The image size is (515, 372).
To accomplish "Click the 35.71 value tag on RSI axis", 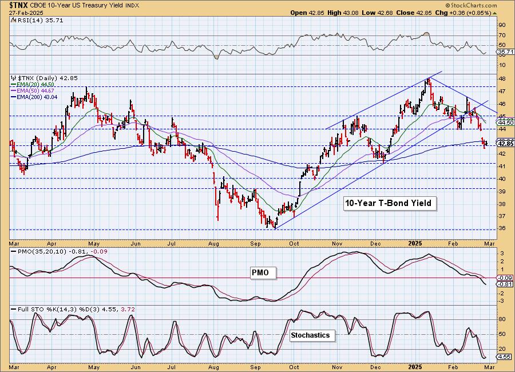I will [x=505, y=52].
